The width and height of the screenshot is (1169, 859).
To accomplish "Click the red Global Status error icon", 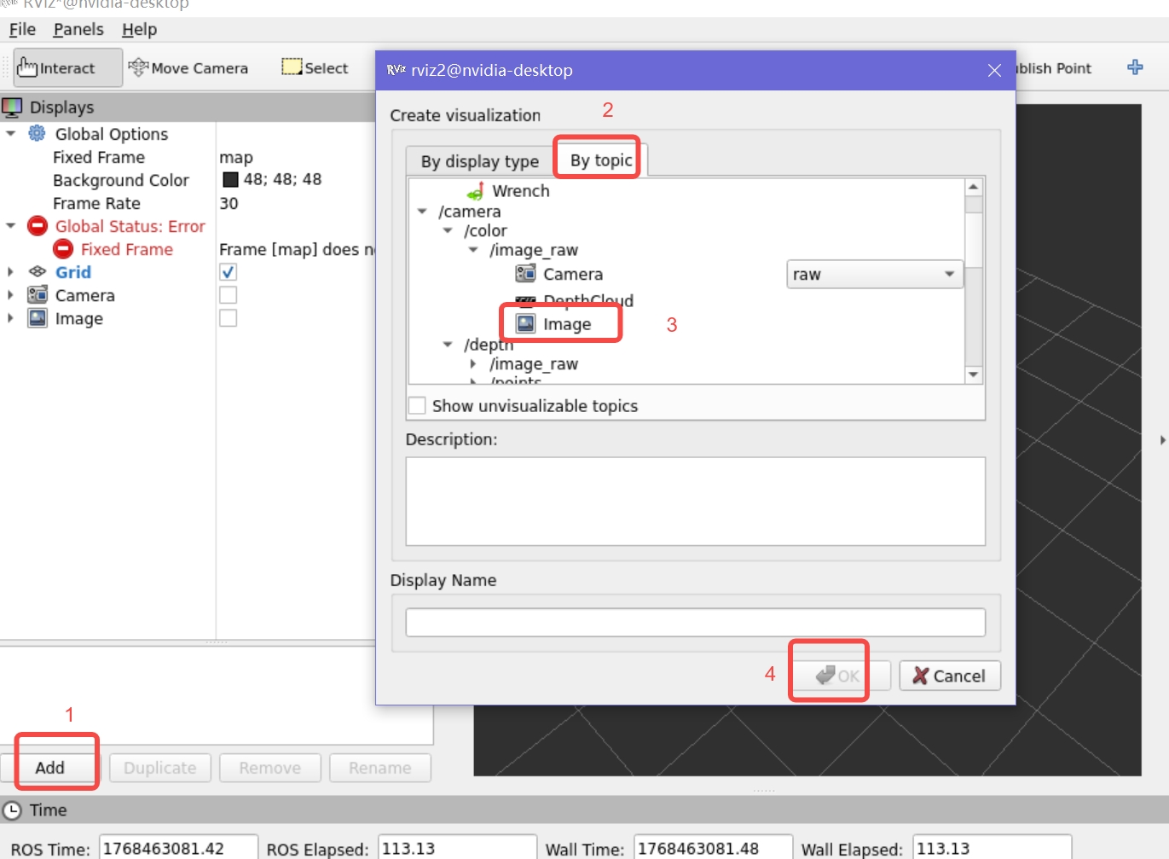I will [x=37, y=226].
